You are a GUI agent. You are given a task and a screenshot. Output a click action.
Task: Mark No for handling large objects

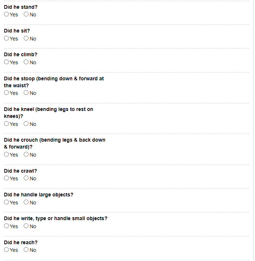[x=26, y=202]
